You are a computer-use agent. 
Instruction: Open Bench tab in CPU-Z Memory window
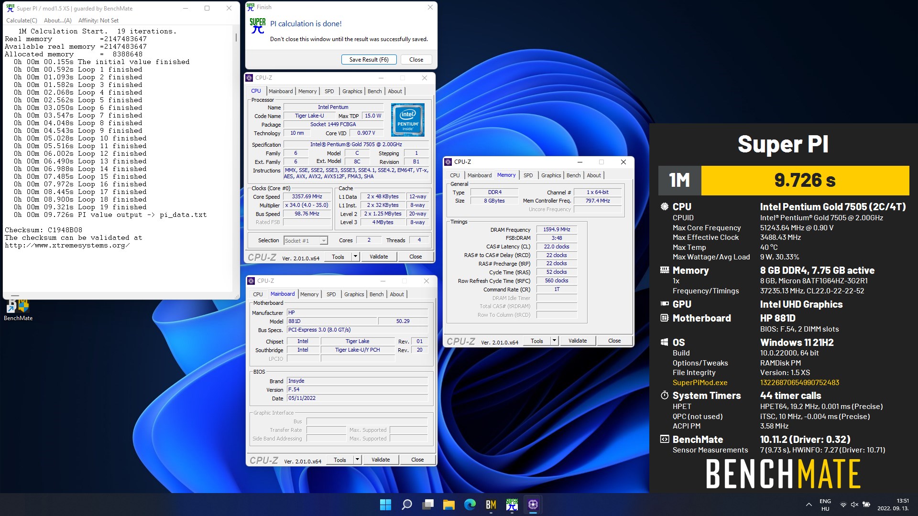[x=574, y=175]
